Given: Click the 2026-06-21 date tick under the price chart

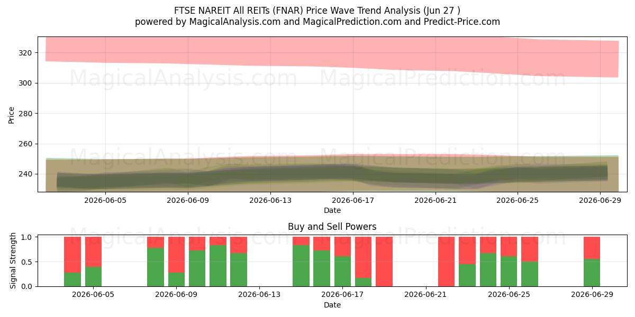Looking at the screenshot, I should pos(436,200).
